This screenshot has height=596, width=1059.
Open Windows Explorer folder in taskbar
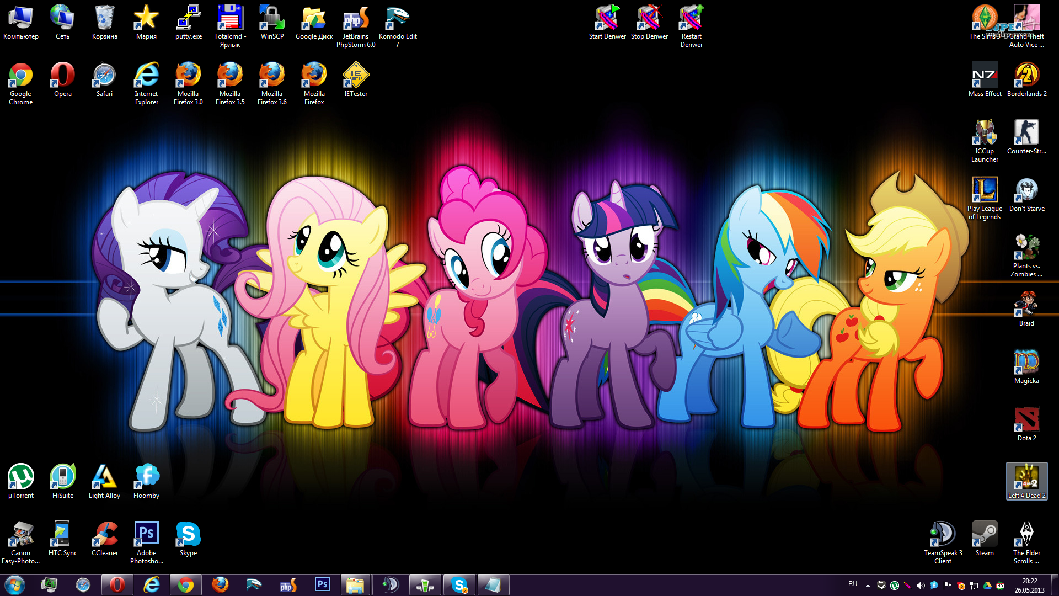(x=356, y=585)
